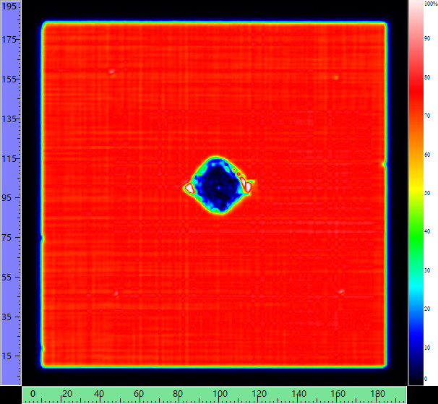Click the 95 mark on the vertical ruler
This screenshot has height=404, width=438.
10,198
